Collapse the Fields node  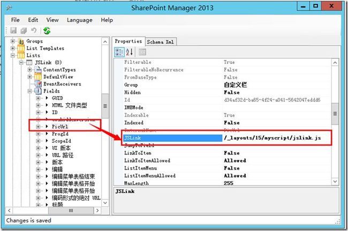coord(30,91)
